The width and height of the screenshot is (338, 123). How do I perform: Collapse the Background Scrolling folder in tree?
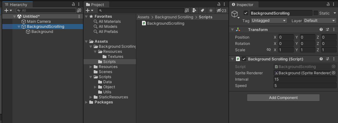tap(91, 46)
